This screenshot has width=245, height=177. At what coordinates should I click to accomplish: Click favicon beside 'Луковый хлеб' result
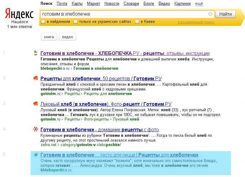(x=36, y=103)
